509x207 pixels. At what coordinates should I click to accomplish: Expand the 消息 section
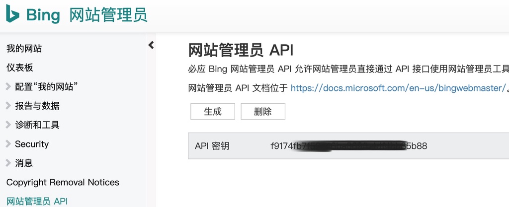[x=8, y=163]
